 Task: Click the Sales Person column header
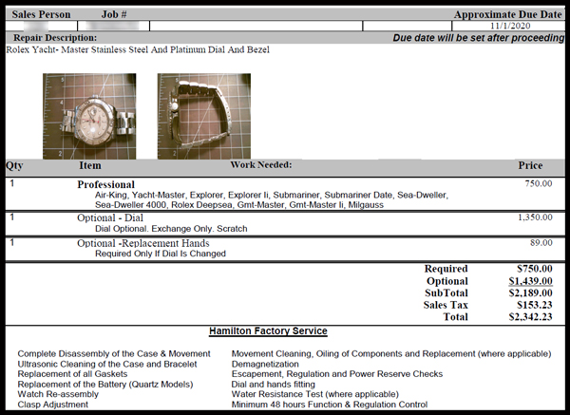pyautogui.click(x=41, y=14)
